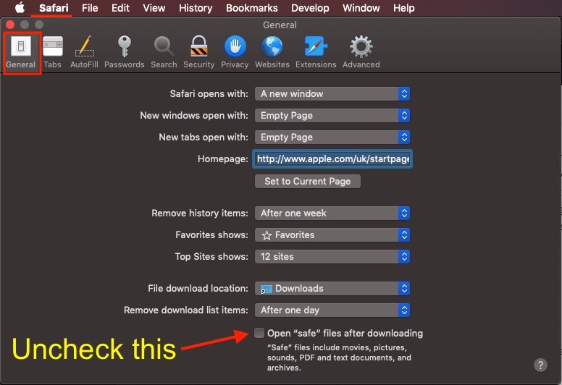Viewport: 562px width, 385px height.
Task: Open the Bookmarks menu
Action: [x=252, y=8]
